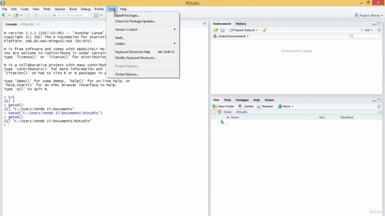
Task: Switch to the Viewer tab
Action: (x=269, y=100)
